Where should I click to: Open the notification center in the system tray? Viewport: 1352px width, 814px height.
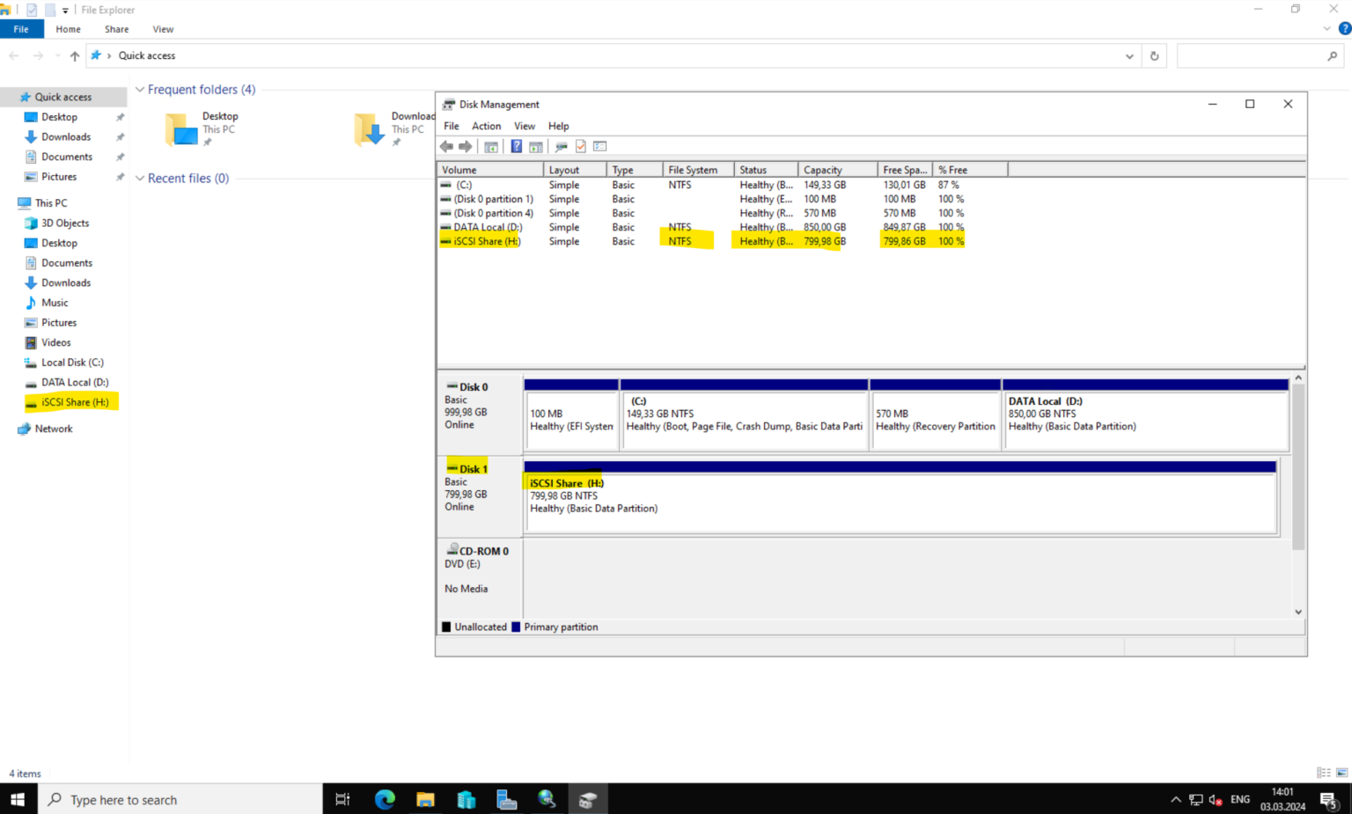[1328, 799]
